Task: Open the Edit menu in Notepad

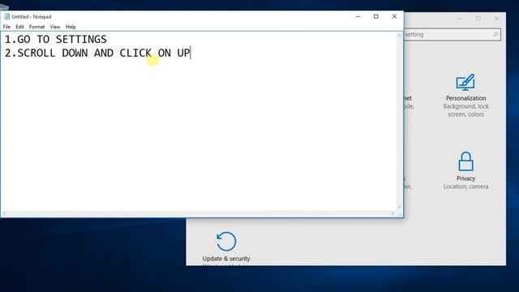Action: (x=19, y=27)
